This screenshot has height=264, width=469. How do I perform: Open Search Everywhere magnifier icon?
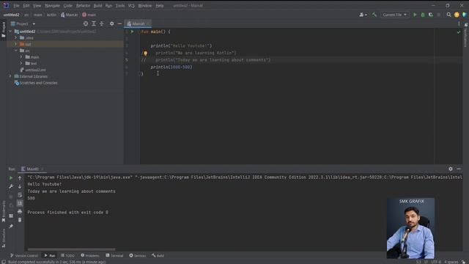[x=448, y=15]
